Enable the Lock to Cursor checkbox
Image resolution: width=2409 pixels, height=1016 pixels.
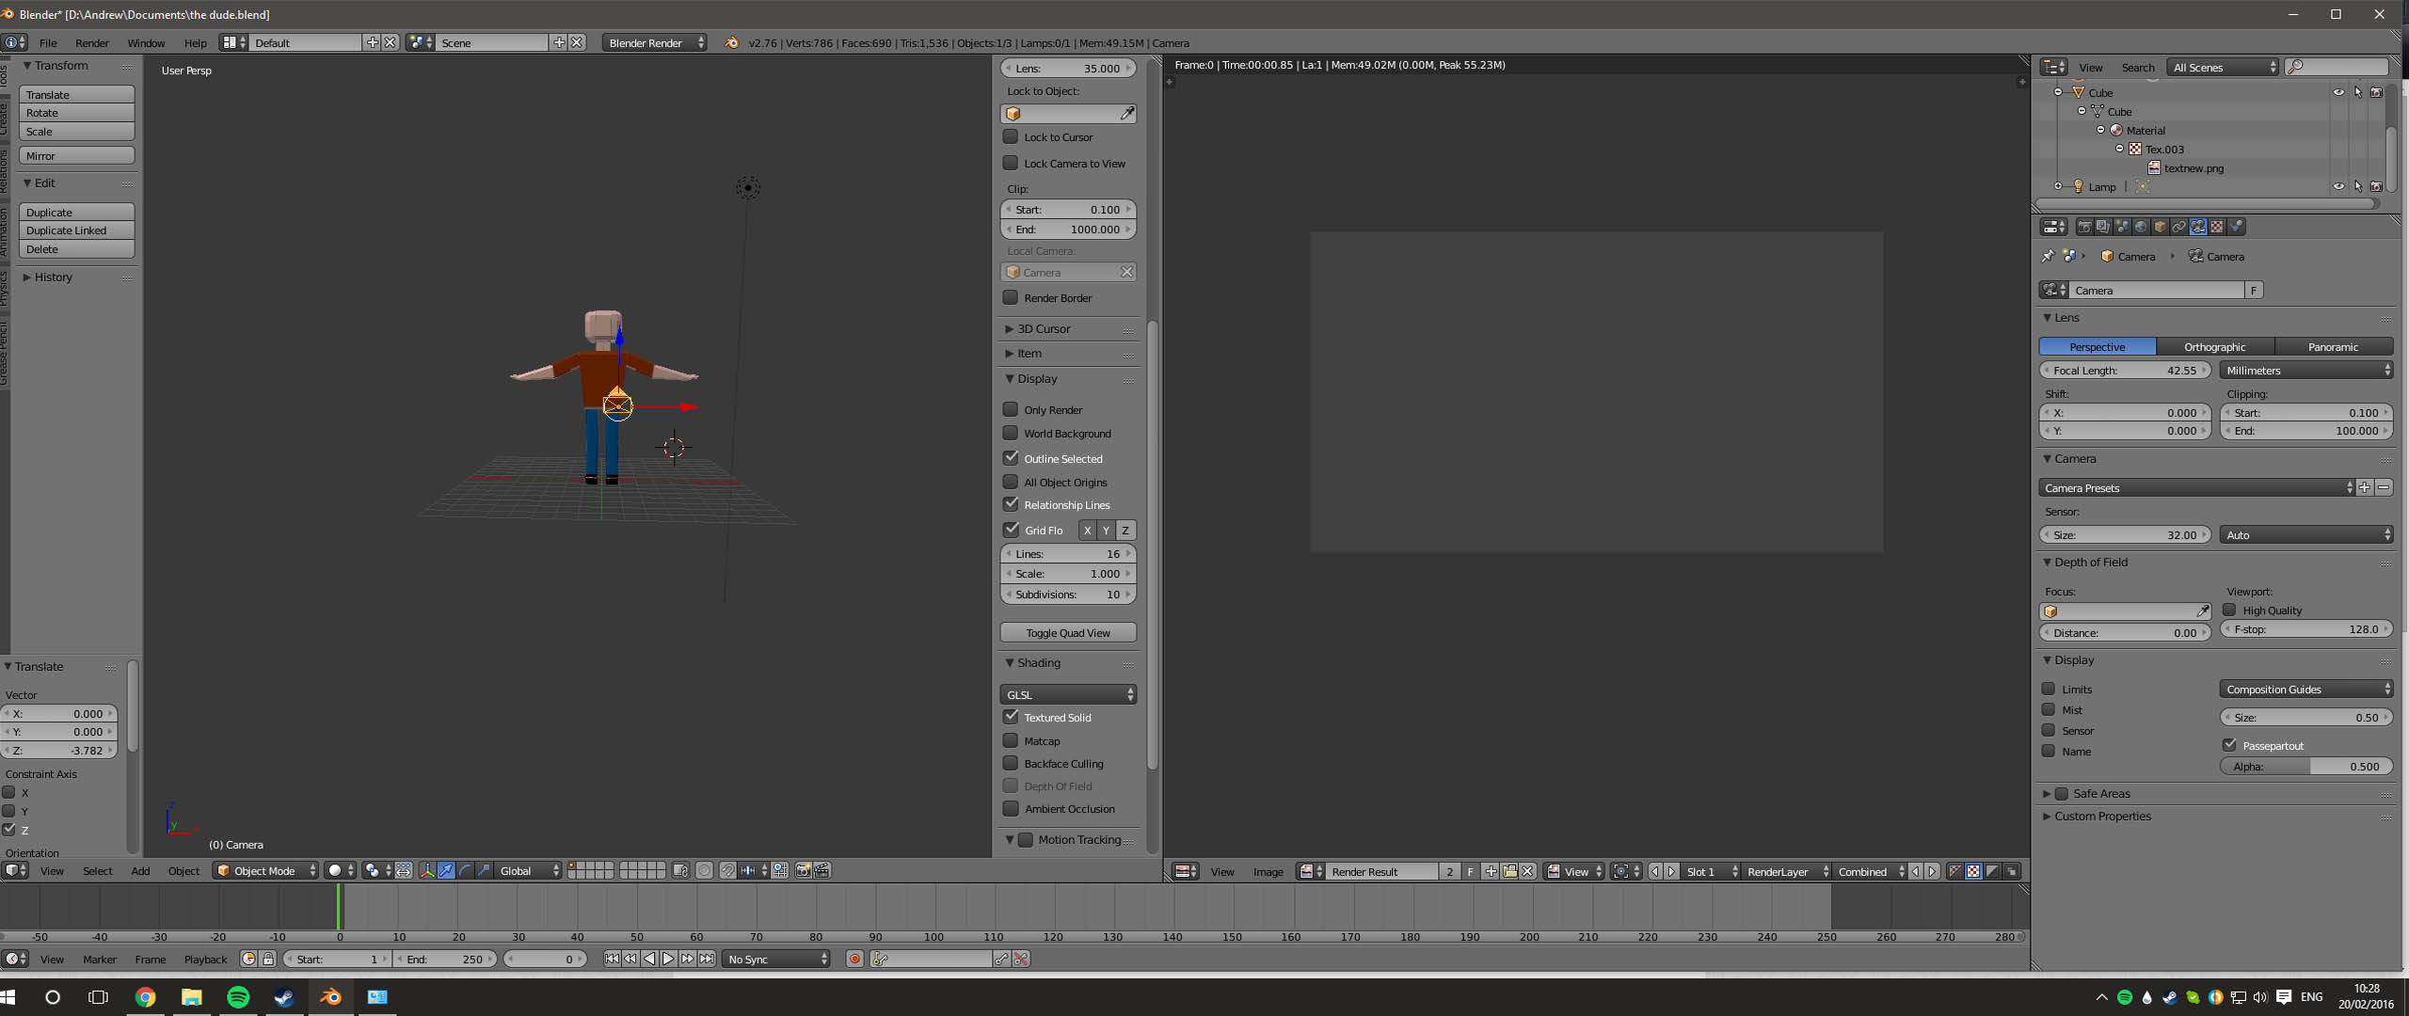[1011, 136]
